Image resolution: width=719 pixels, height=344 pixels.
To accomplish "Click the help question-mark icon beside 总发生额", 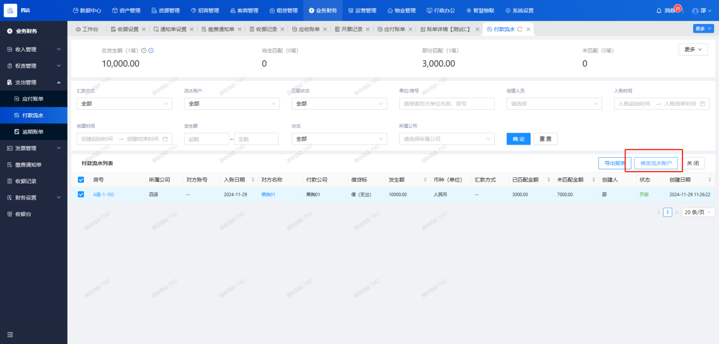I will 144,50.
